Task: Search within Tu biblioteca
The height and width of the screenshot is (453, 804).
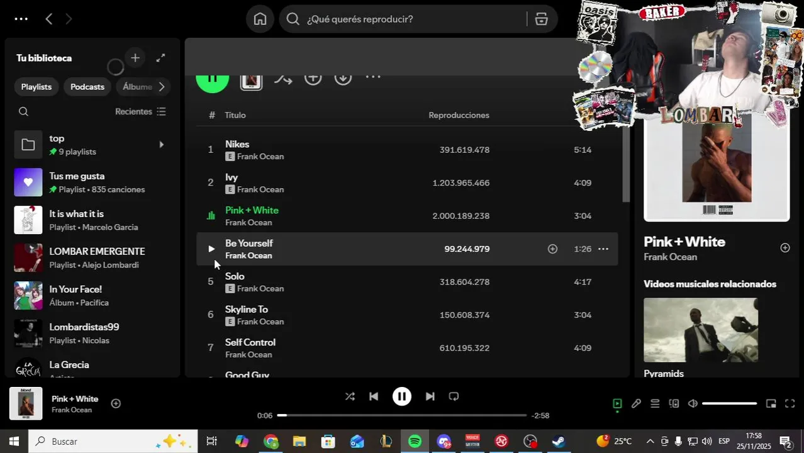Action: click(24, 111)
